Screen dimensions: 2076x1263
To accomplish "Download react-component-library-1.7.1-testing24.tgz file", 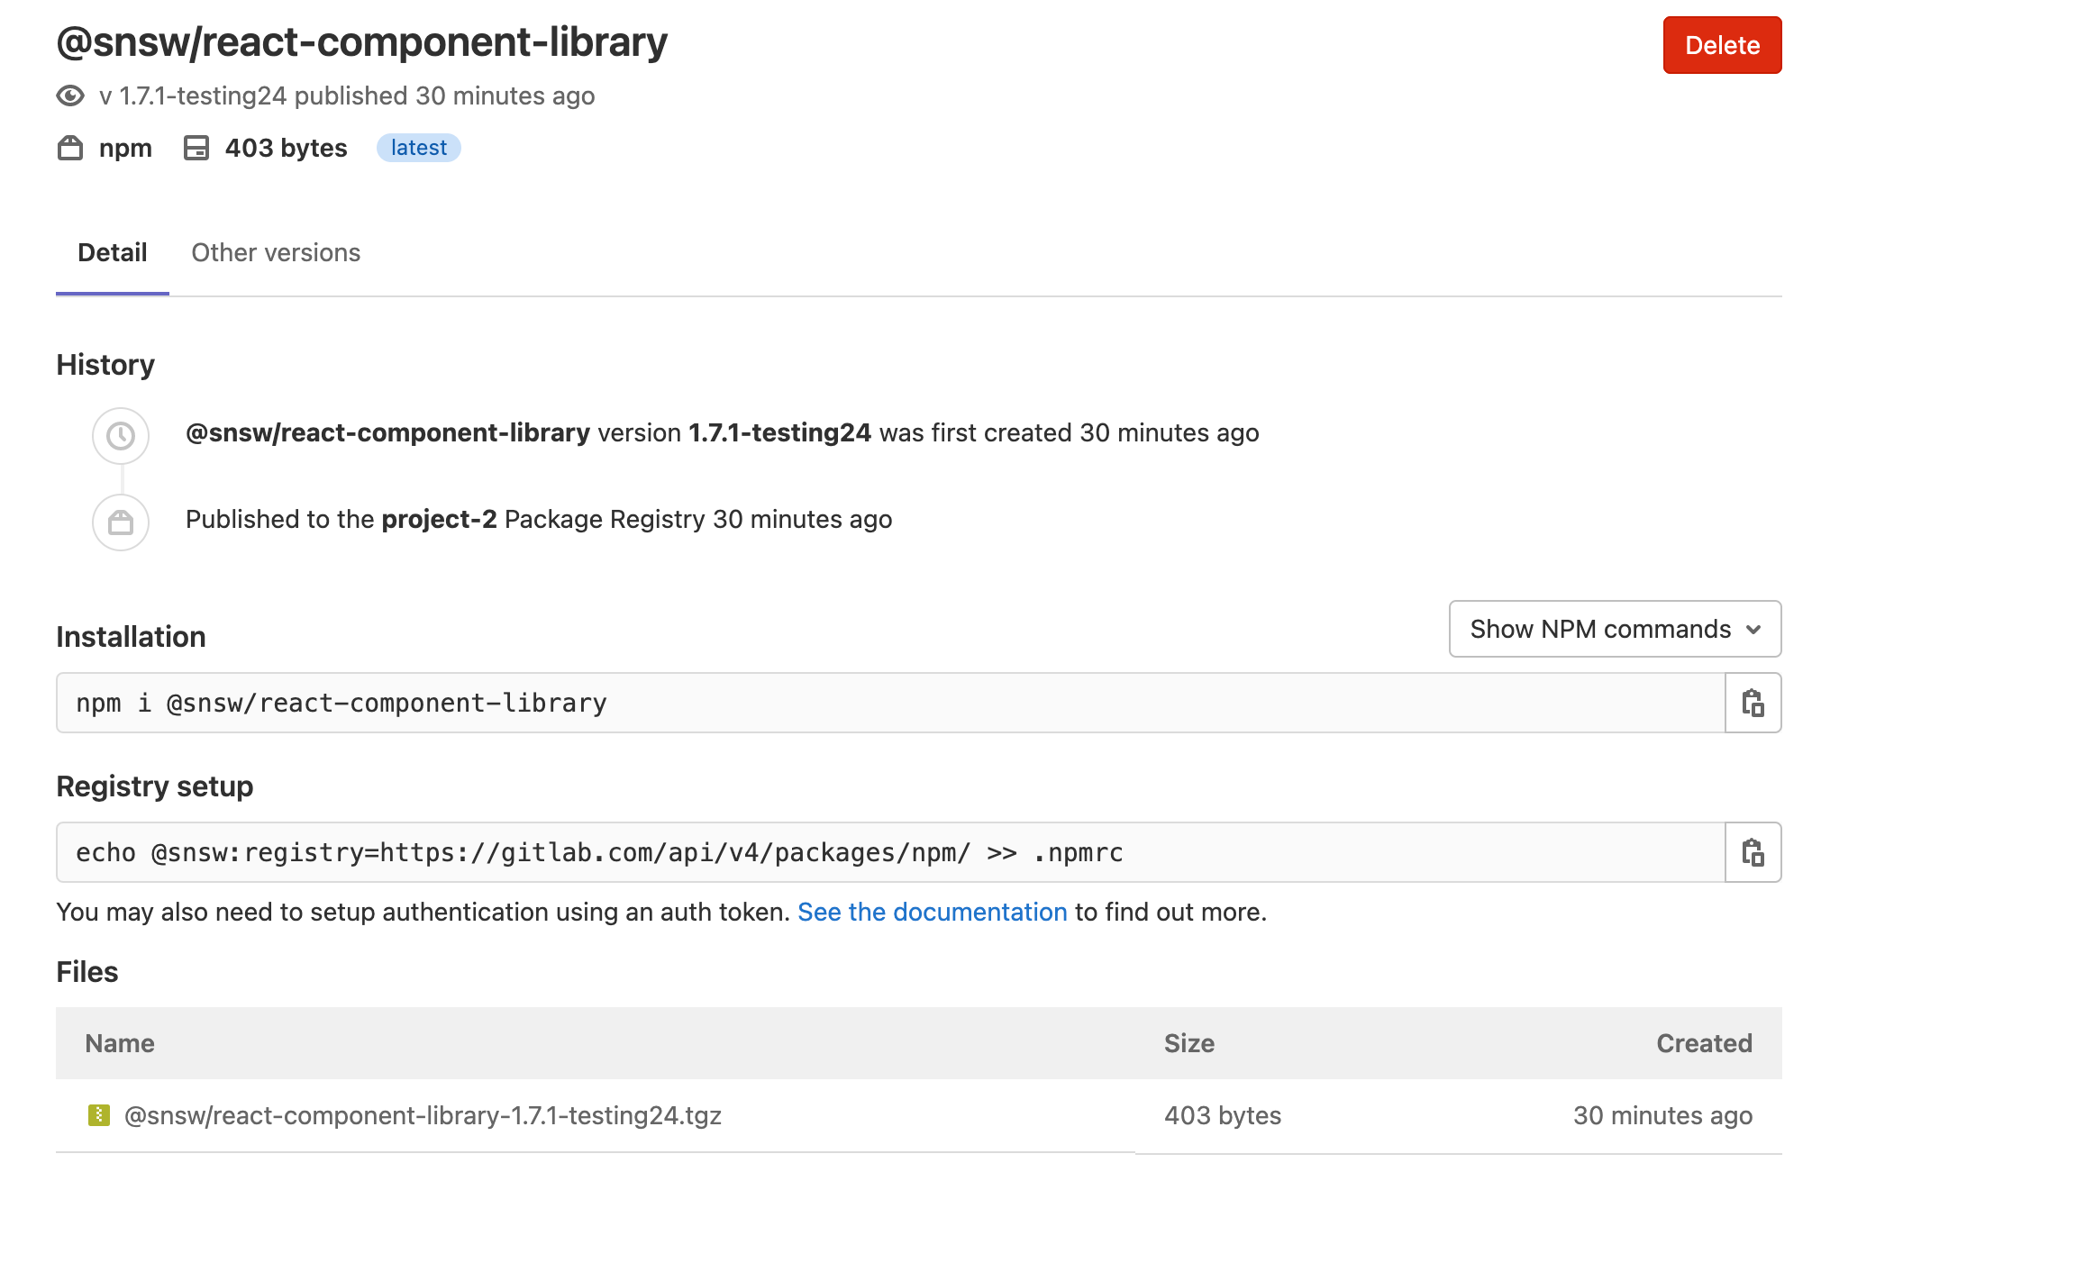I will (423, 1115).
